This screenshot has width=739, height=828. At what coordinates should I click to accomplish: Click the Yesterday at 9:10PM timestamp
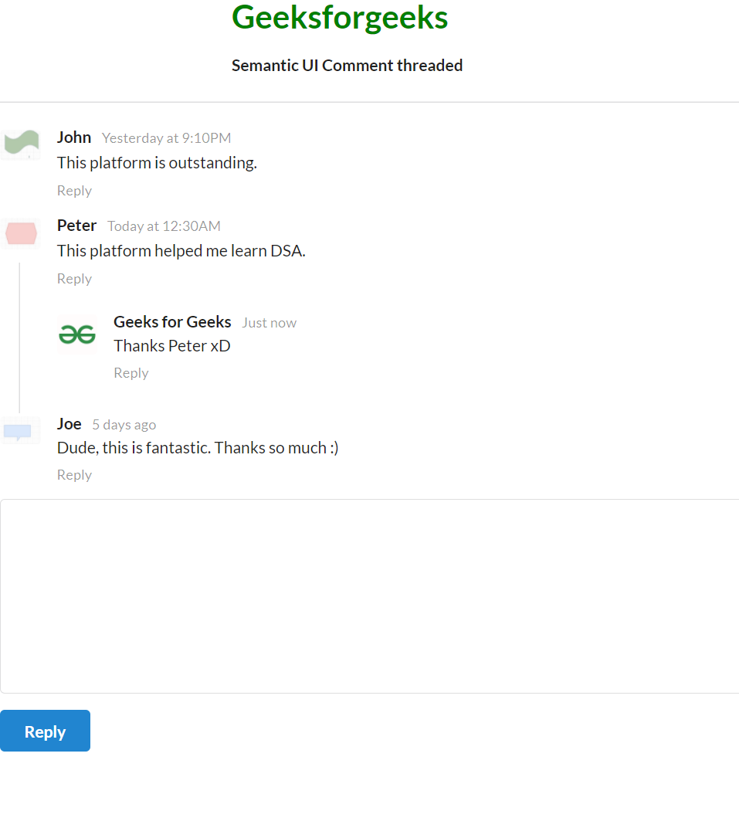pyautogui.click(x=166, y=138)
